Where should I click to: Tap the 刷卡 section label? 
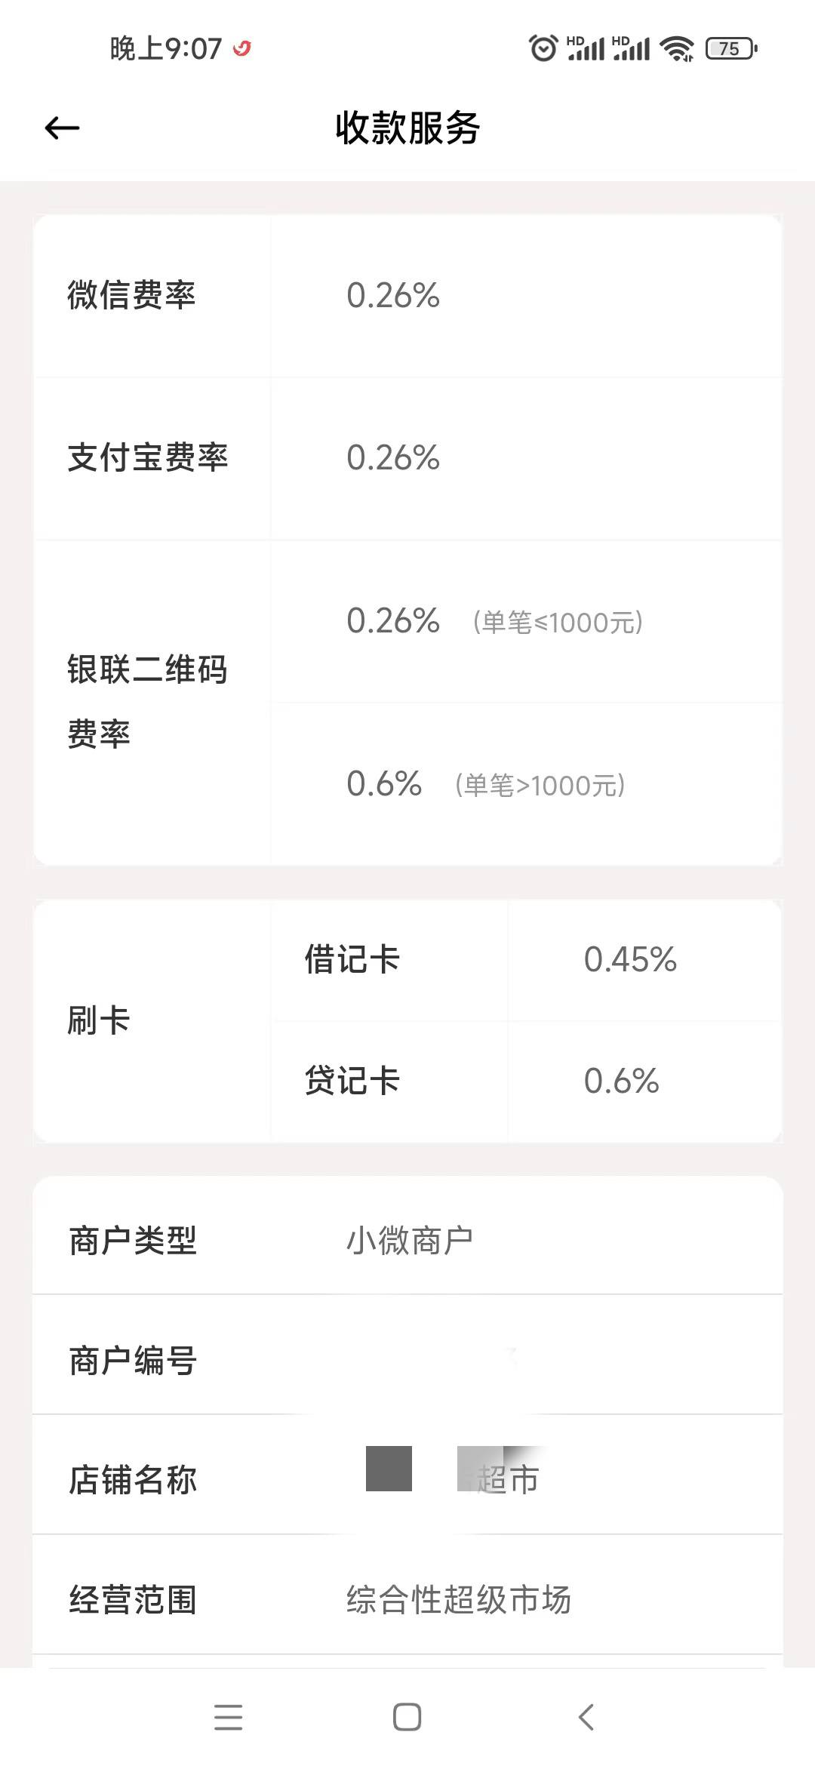99,1020
